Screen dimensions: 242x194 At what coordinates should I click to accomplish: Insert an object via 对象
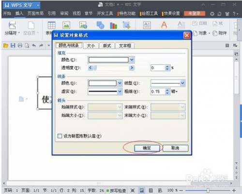pos(200,33)
